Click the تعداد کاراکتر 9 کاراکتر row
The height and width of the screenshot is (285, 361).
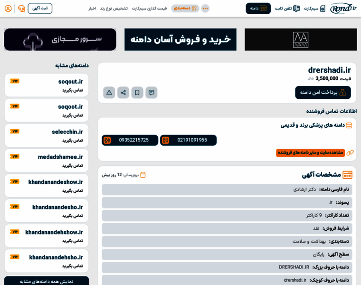(x=227, y=216)
